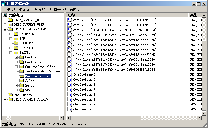Click binary icon of \DosDevices\C:

[70, 75]
